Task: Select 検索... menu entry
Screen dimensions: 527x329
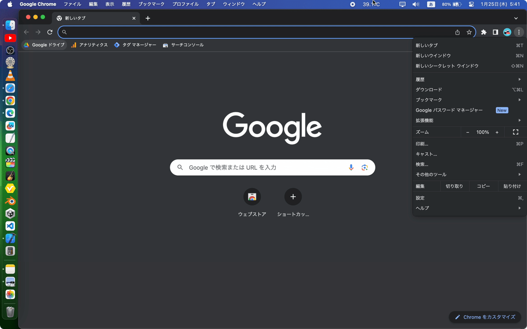Action: pos(469,164)
